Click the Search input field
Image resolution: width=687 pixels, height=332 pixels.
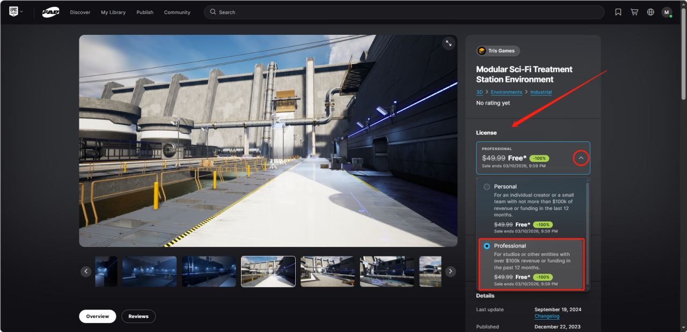404,12
